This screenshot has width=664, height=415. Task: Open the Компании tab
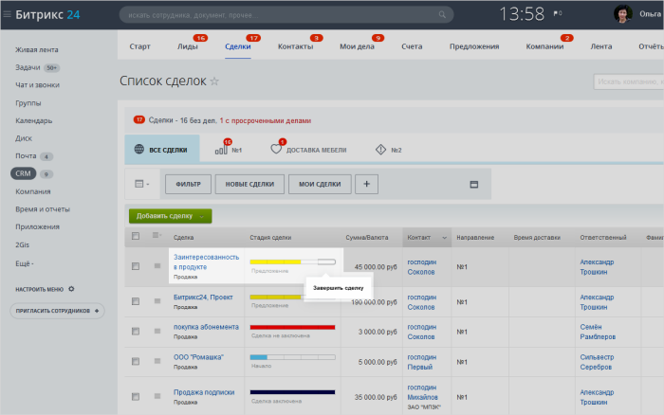coord(544,46)
